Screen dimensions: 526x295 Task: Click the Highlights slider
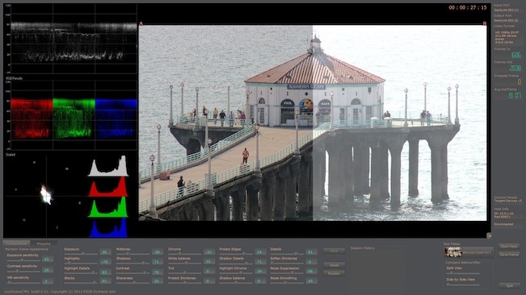81,263
